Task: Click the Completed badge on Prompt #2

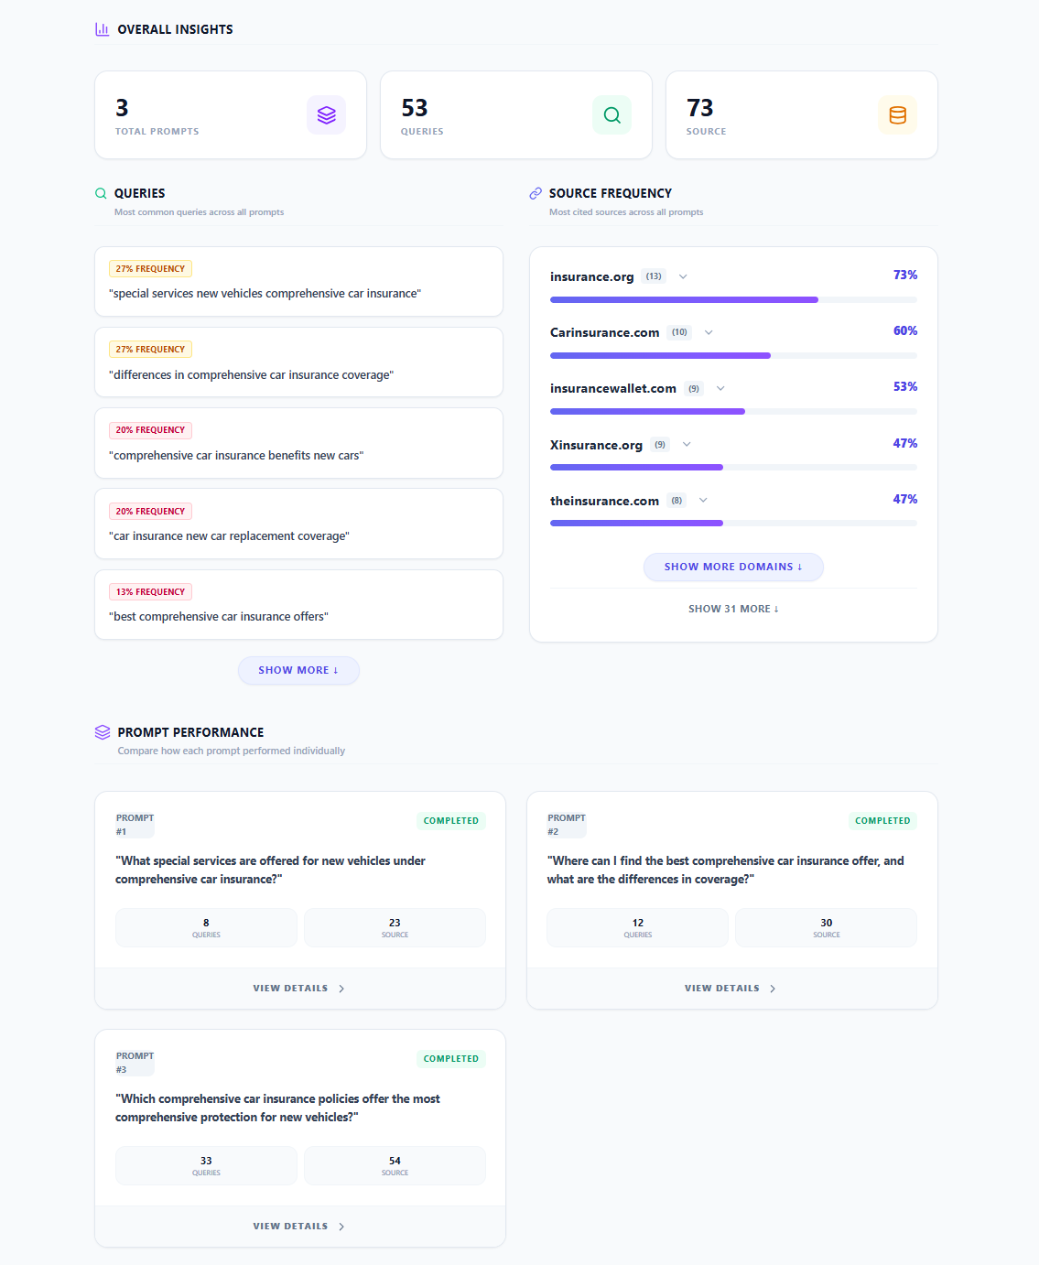Action: tap(882, 820)
